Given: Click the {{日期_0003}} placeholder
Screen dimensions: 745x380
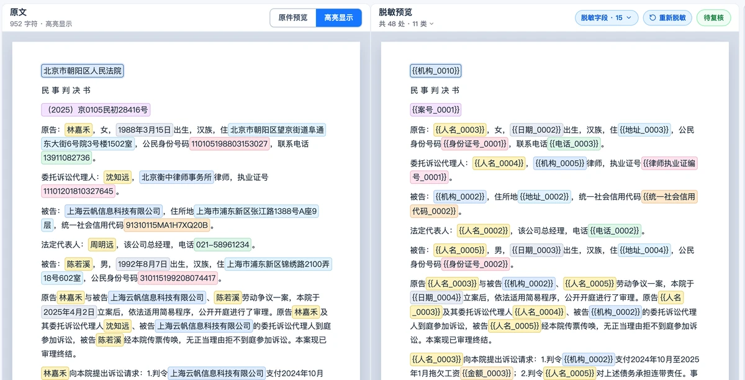Looking at the screenshot, I should (x=536, y=250).
